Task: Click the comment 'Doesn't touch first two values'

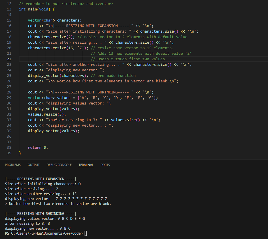Action: pos(129,59)
